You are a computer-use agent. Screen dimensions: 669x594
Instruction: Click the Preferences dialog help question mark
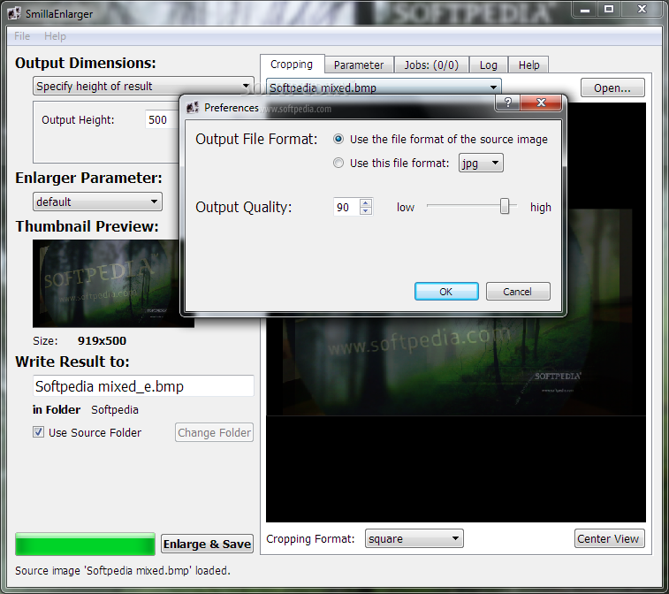pos(508,103)
